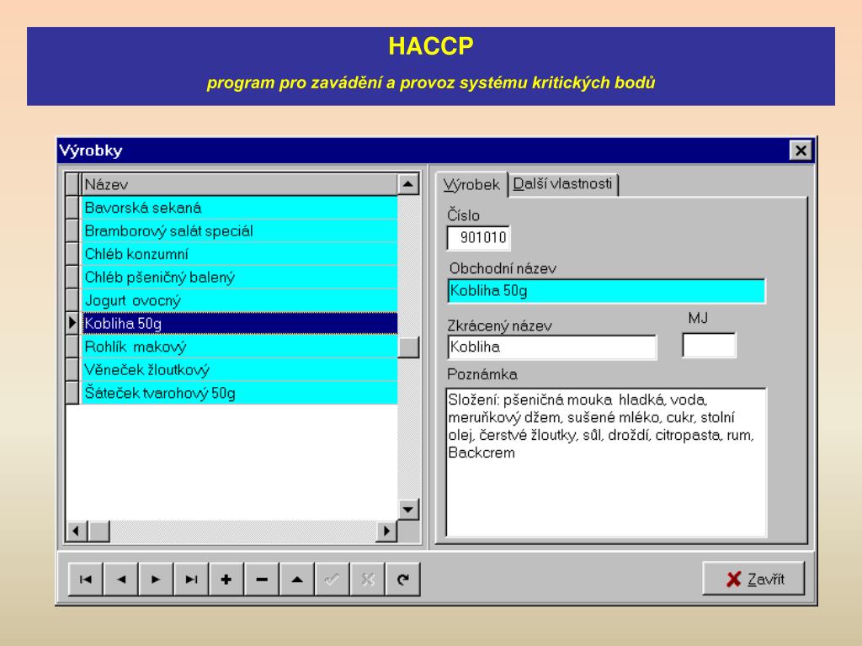The height and width of the screenshot is (646, 862).
Task: Click the post edit checkmark button
Action: (332, 579)
